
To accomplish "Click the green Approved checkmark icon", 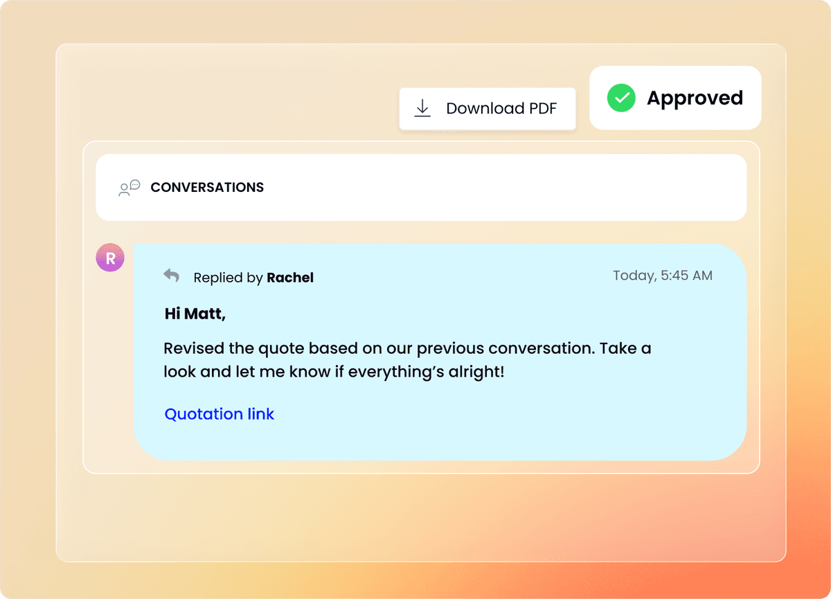I will click(621, 98).
